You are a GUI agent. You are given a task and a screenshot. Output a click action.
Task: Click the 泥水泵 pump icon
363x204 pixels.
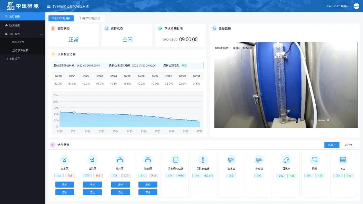tap(64, 160)
